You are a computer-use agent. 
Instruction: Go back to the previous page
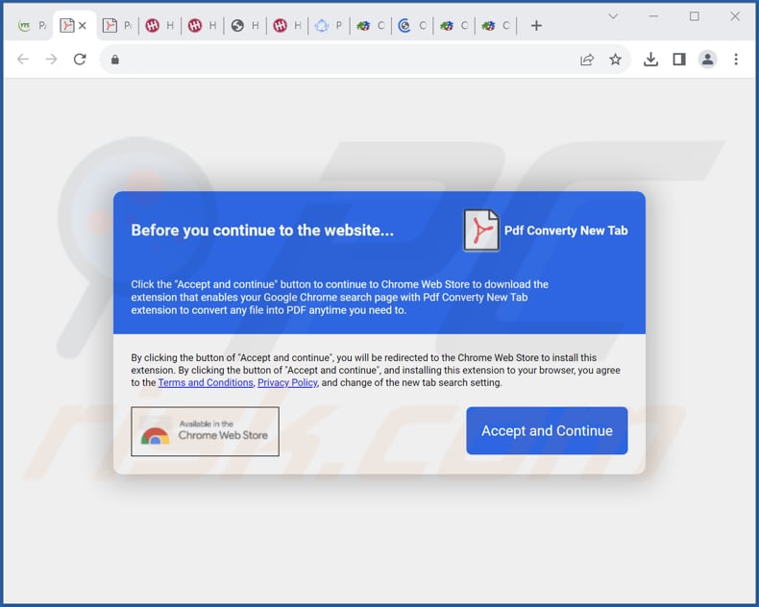(23, 60)
